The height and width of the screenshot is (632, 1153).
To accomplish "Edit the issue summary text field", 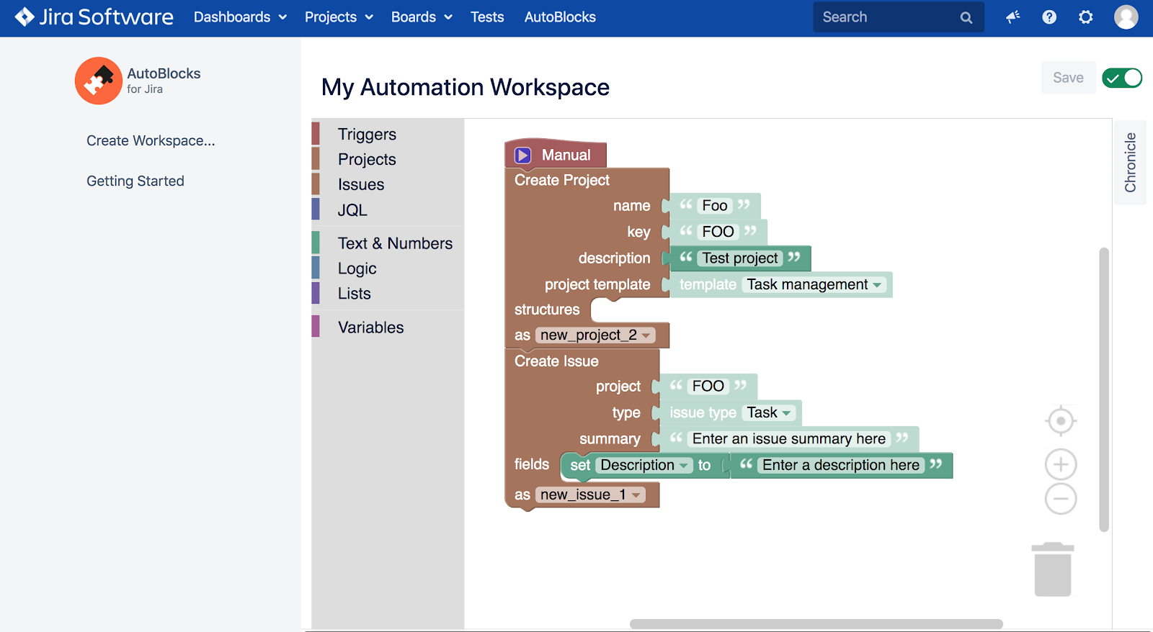I will [x=789, y=439].
